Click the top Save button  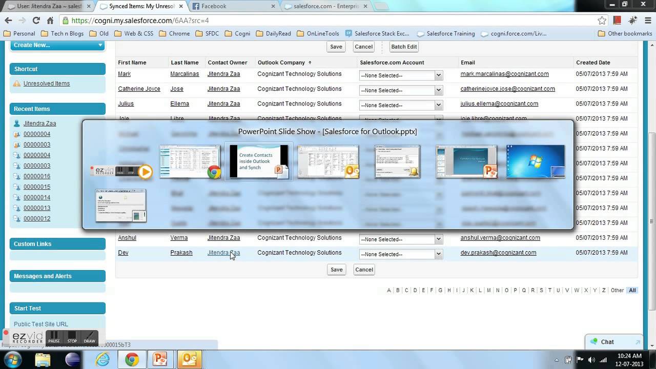click(336, 47)
